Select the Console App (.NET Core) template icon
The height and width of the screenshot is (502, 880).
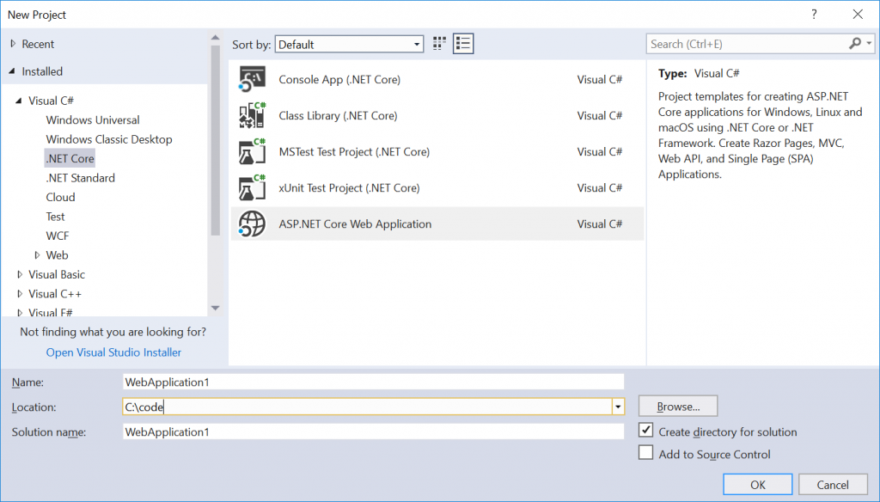tap(251, 80)
